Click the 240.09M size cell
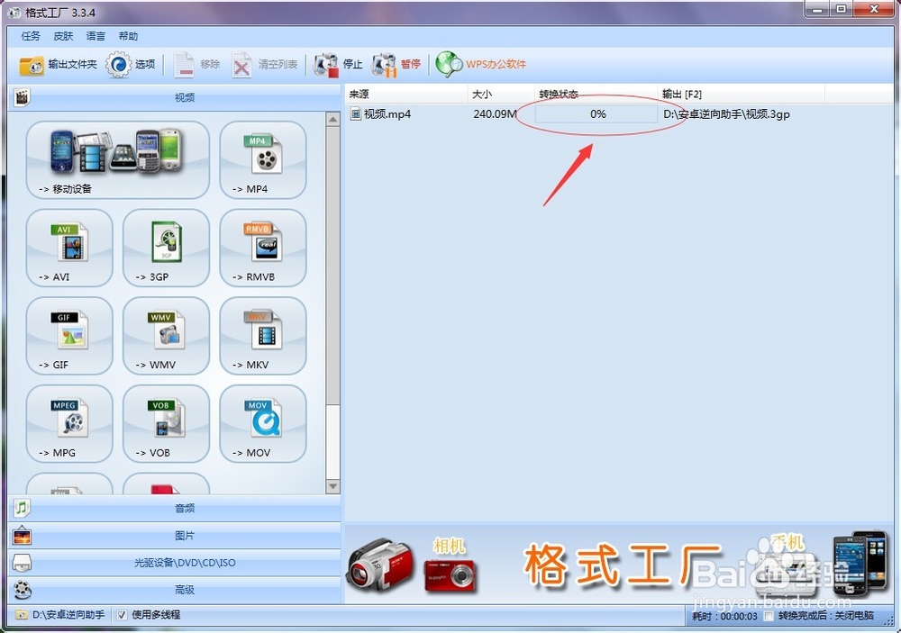Screen dimensions: 901x633 coord(495,113)
